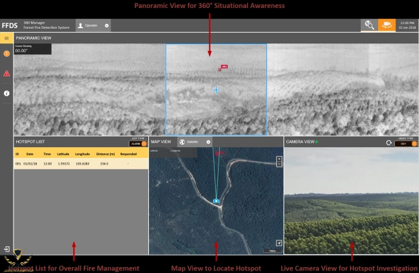Click the MAP VIEW panel title
Viewport: 419px width, 273px height.
[161, 142]
